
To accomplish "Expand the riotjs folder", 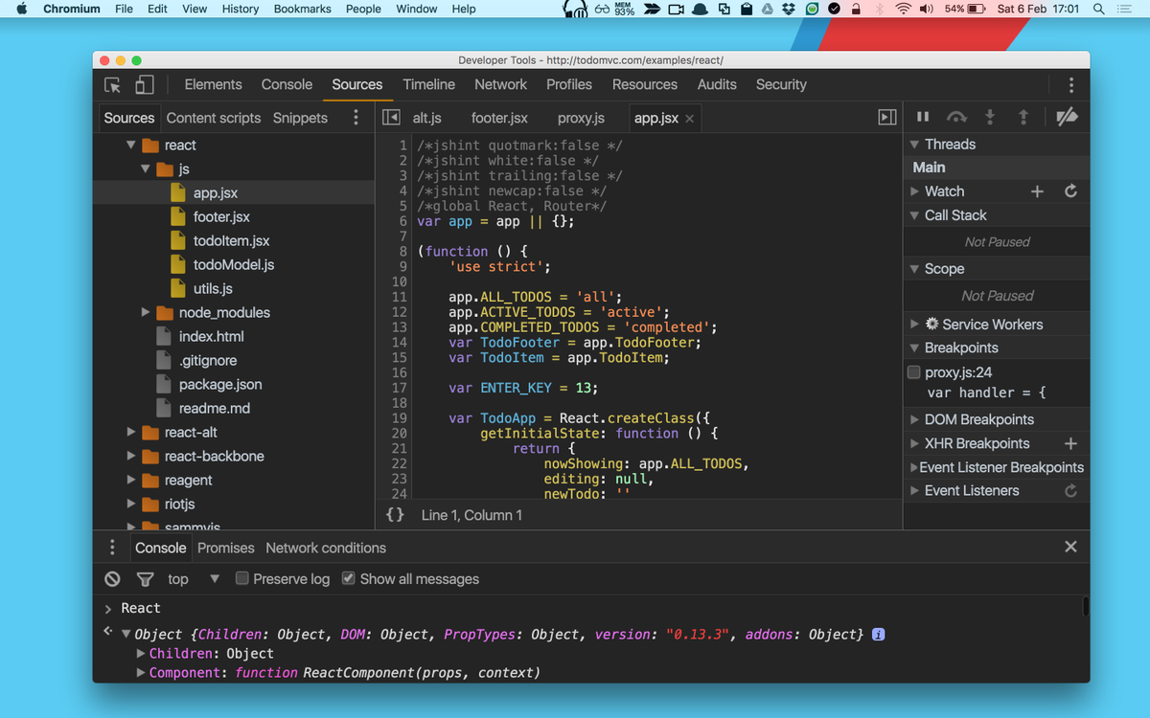I will (x=131, y=504).
